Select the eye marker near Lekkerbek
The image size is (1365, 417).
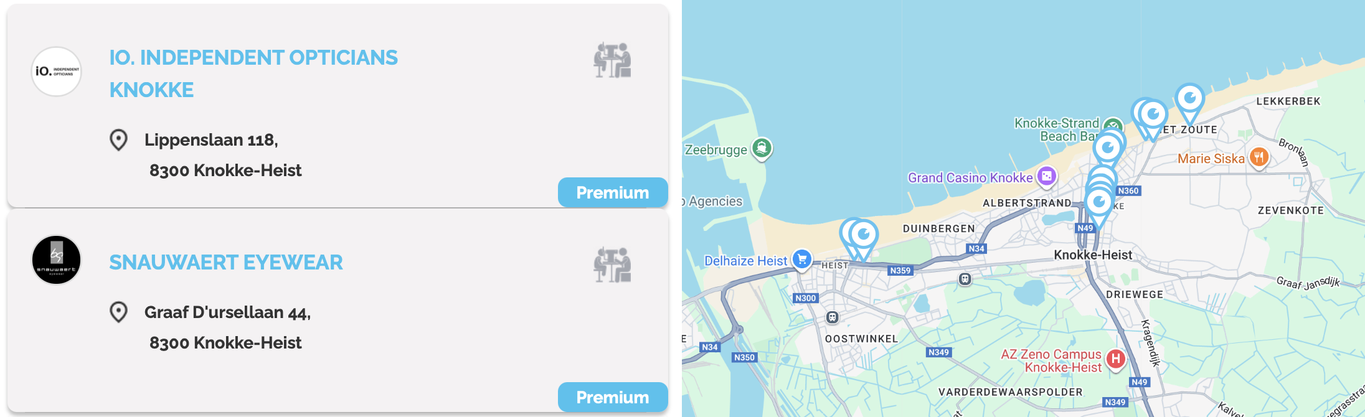pyautogui.click(x=1189, y=100)
